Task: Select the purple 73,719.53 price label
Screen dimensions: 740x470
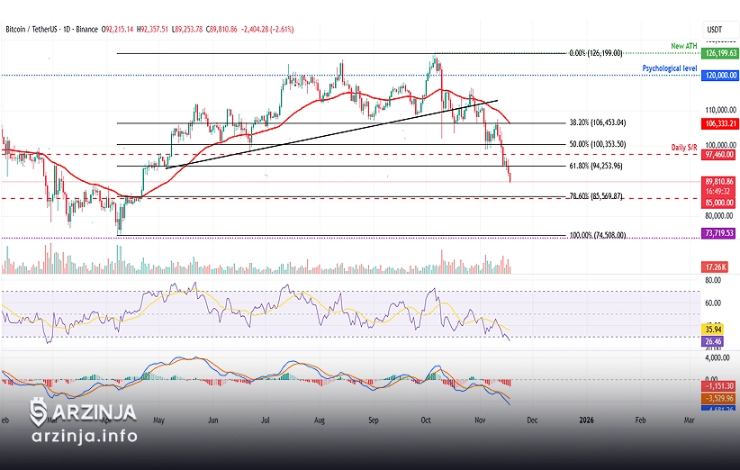Action: coord(719,233)
